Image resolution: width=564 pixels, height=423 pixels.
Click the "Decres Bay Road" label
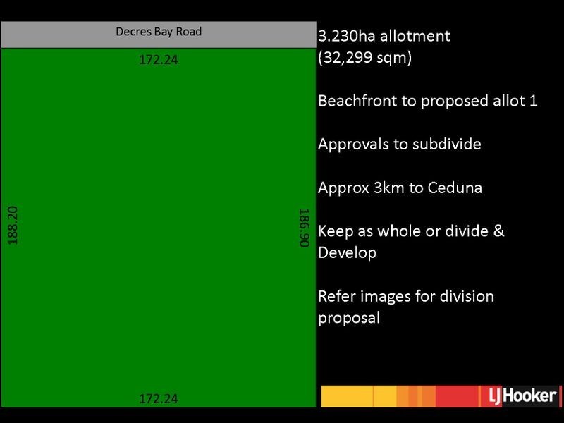[159, 32]
